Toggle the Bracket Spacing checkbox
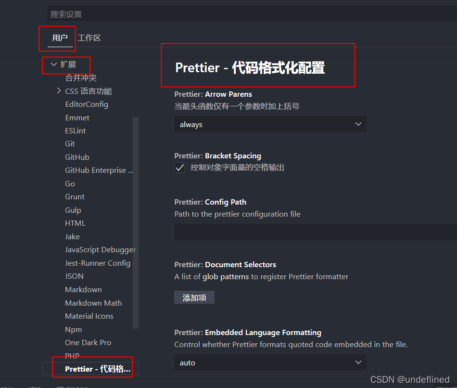This screenshot has width=457, height=388. click(x=180, y=168)
